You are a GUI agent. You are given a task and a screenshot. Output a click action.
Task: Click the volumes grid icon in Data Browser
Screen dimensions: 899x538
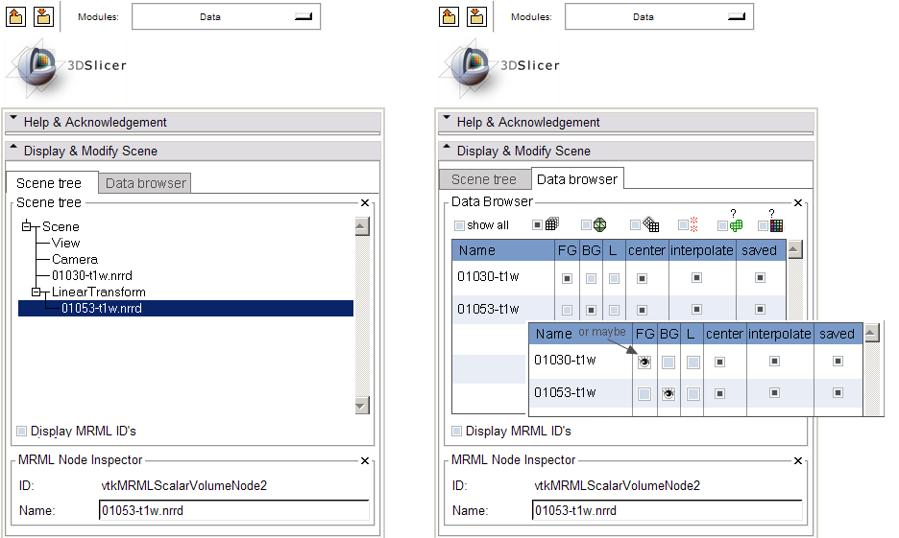551,224
